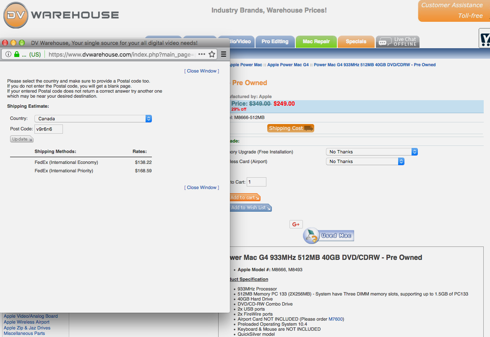Click the Apple Power Mac breadcrumb link
Image resolution: width=490 pixels, height=337 pixels.
(246, 65)
